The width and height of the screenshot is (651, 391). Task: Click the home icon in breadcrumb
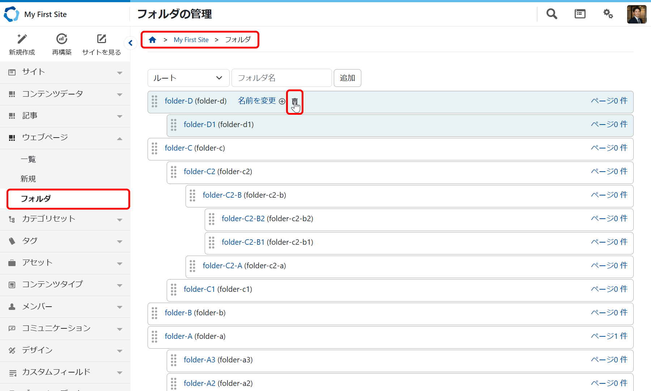[x=152, y=40]
